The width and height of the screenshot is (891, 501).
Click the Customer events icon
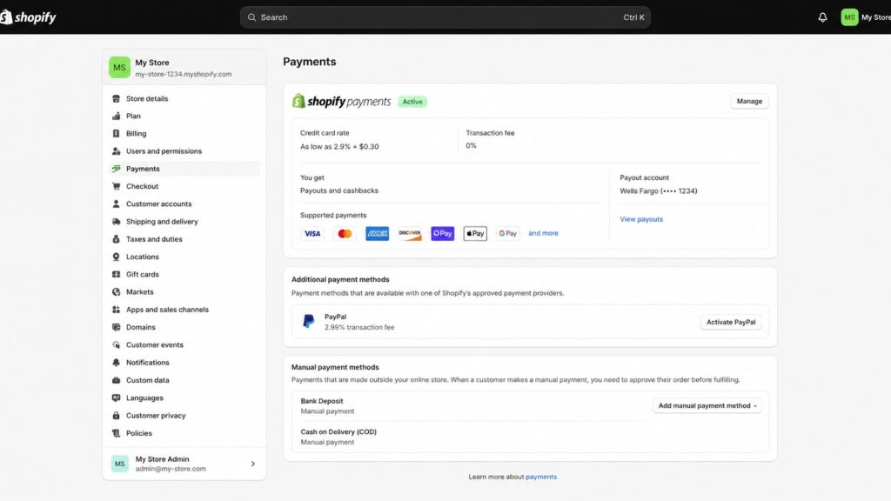[x=116, y=344]
